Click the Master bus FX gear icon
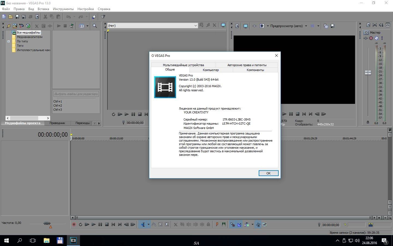This screenshot has height=246, width=393. pyautogui.click(x=371, y=38)
